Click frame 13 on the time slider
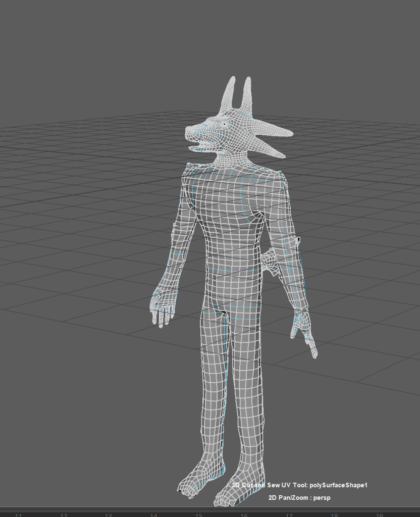This screenshot has width=420, height=517. pos(109,514)
